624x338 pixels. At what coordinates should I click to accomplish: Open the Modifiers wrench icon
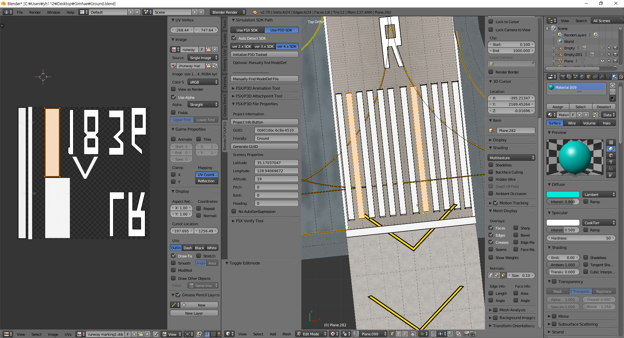tap(602, 77)
